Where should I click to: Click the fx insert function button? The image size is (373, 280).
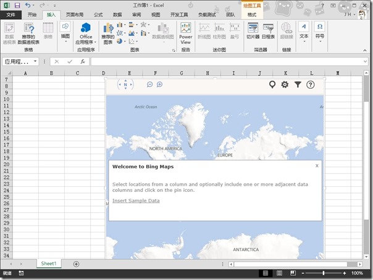click(83, 62)
